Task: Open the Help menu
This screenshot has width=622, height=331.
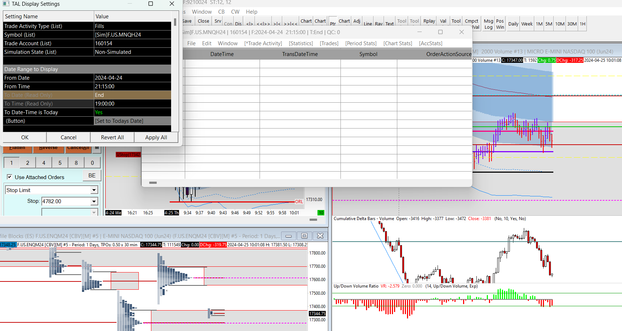Action: point(252,12)
